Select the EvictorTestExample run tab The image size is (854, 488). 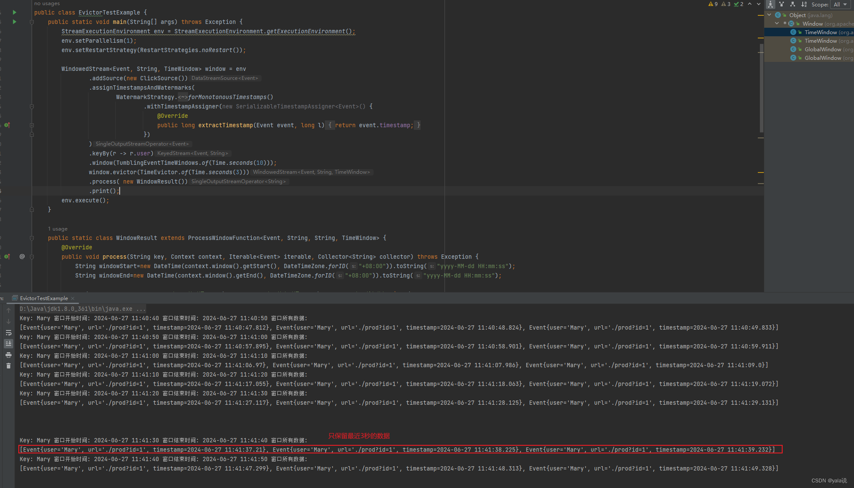pos(44,298)
